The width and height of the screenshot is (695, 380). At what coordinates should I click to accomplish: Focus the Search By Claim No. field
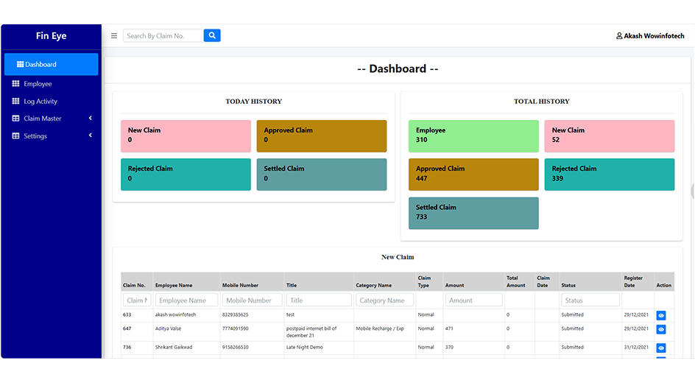tap(163, 35)
